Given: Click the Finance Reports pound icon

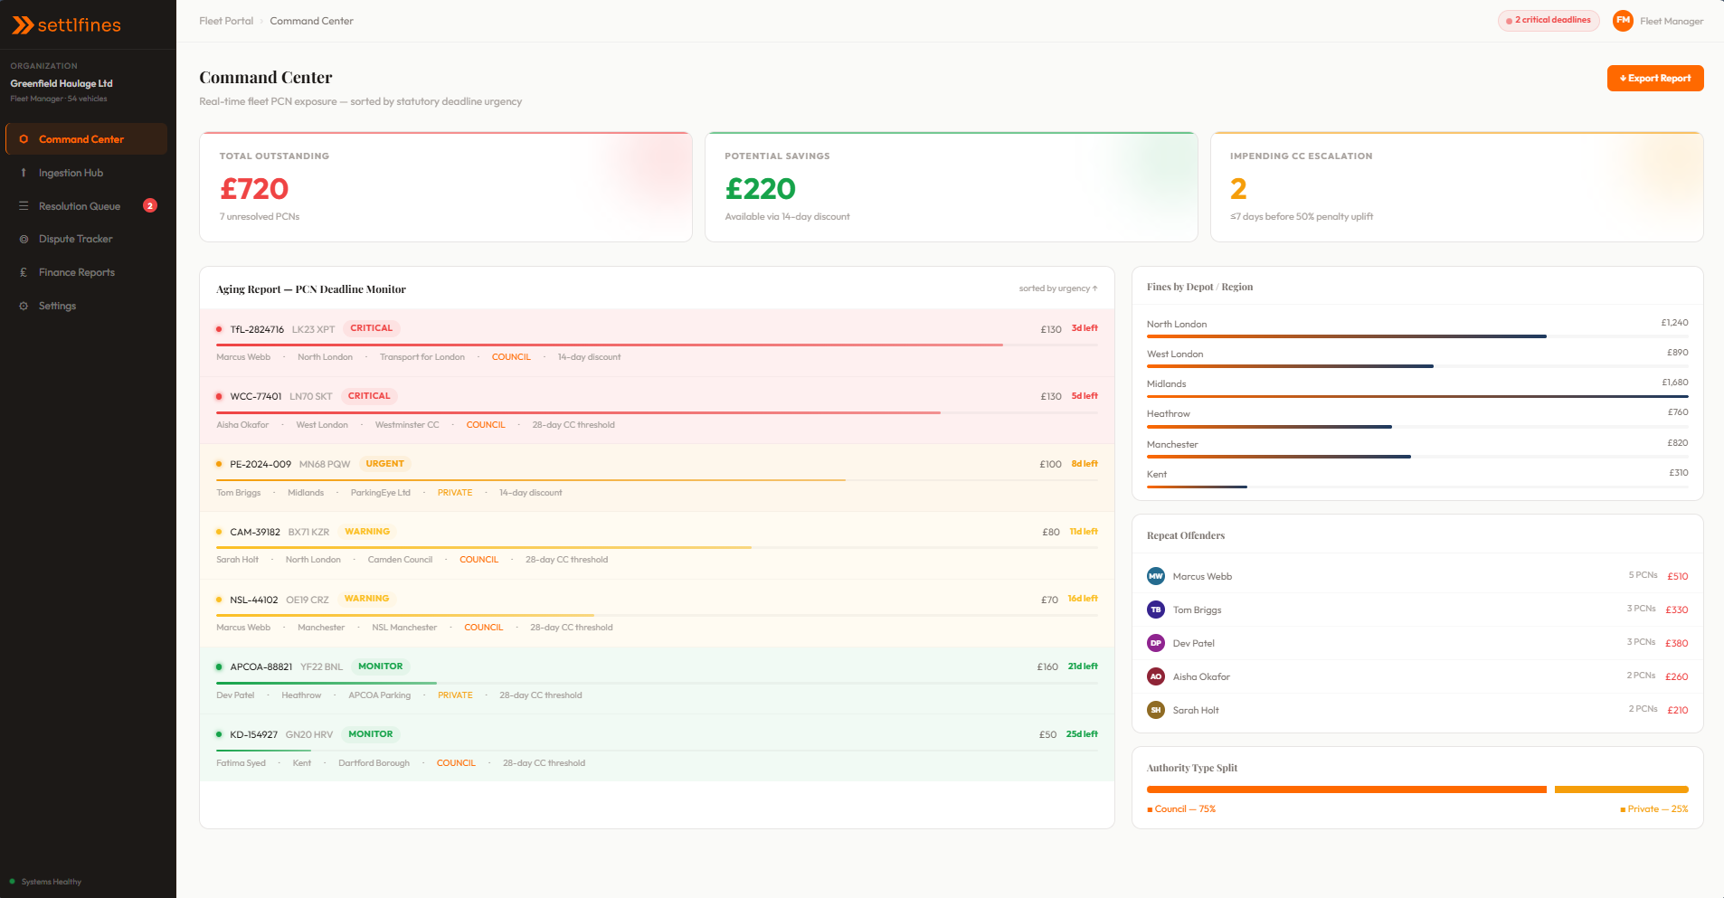Looking at the screenshot, I should (x=24, y=272).
